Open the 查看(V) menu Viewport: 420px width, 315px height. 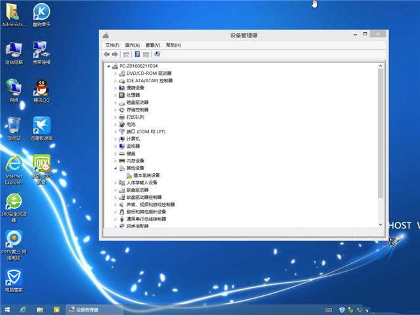tap(153, 45)
